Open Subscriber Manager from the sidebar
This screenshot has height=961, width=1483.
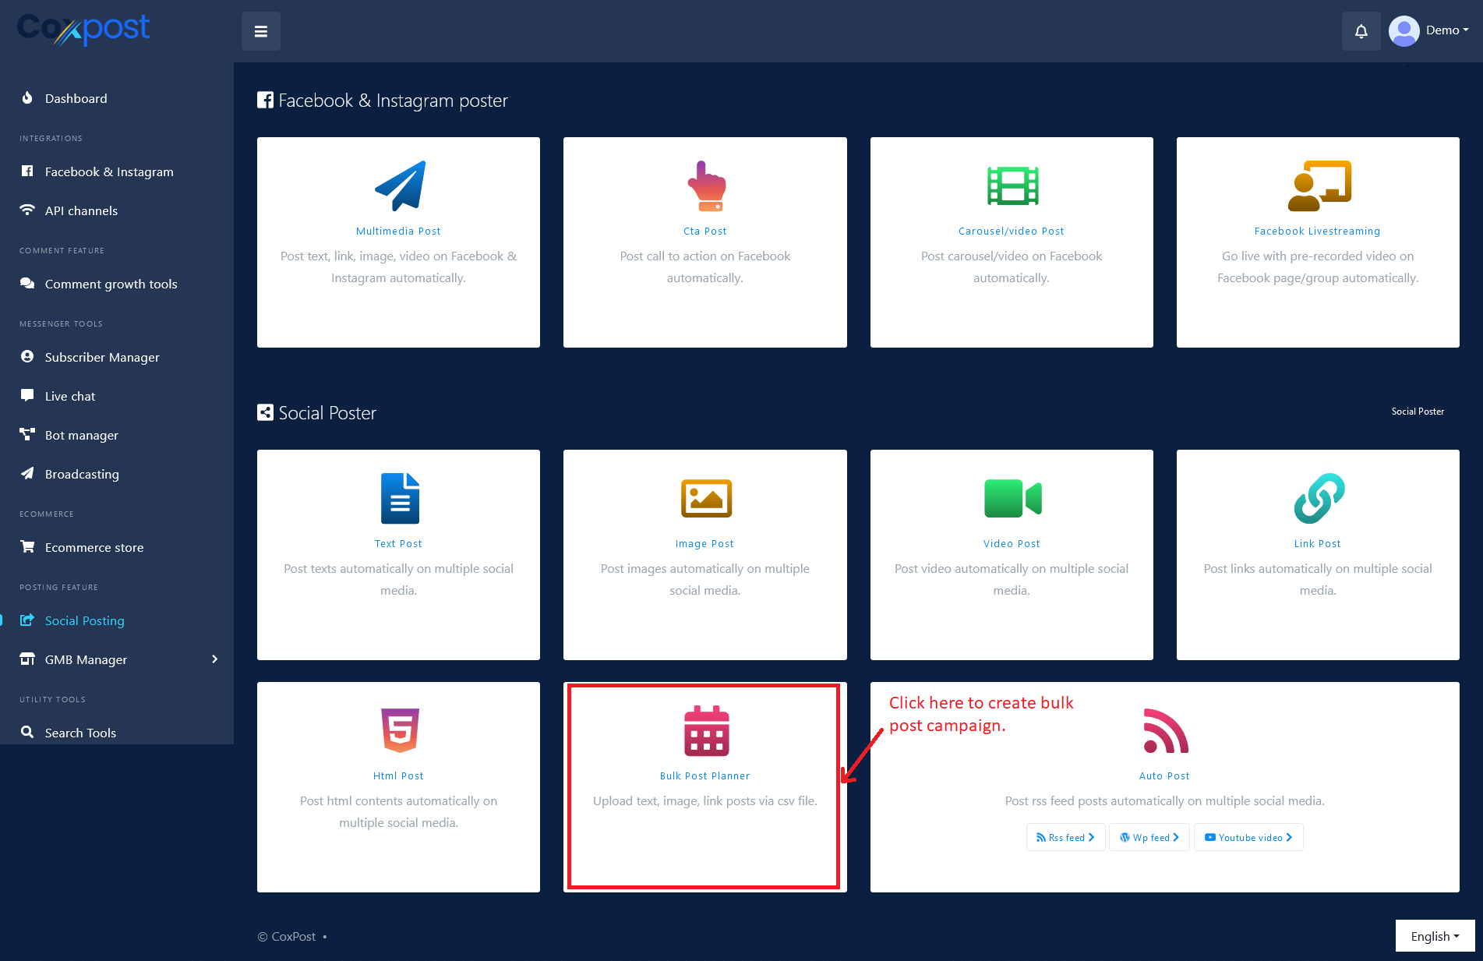102,357
